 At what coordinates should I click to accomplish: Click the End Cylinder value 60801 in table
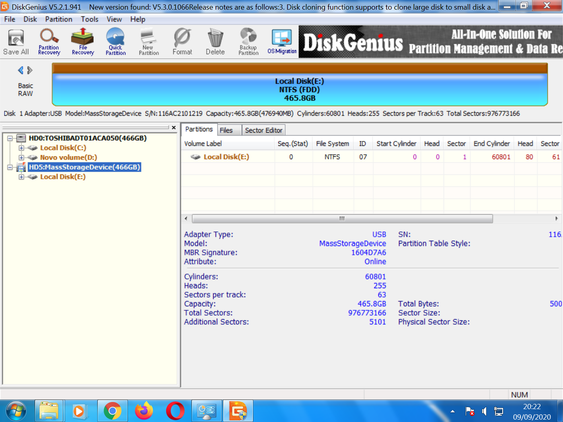[x=501, y=157]
